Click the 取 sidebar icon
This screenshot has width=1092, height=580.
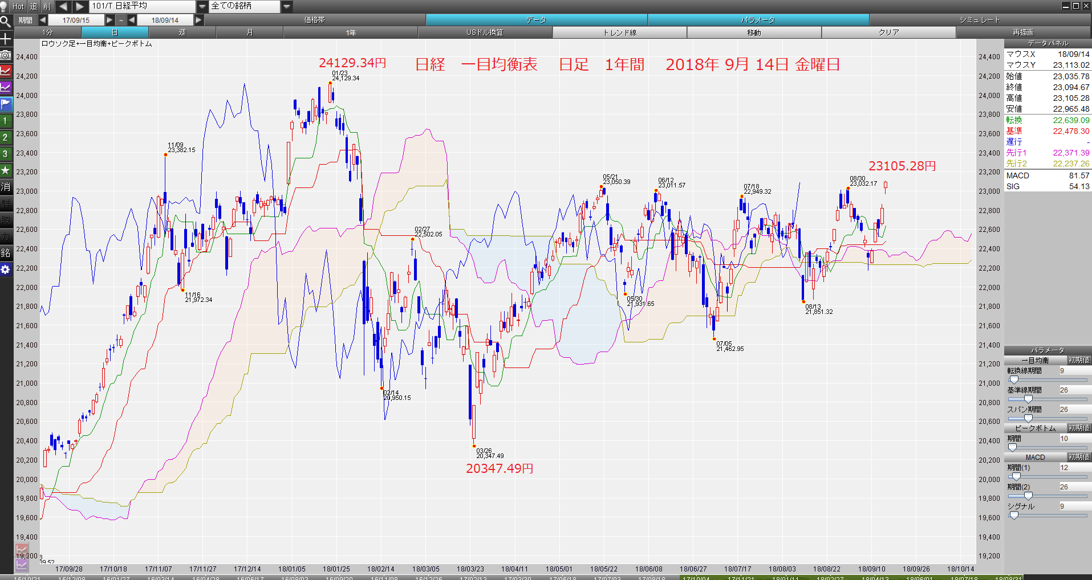click(6, 220)
